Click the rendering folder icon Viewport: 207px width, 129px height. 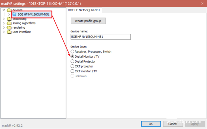9,27
